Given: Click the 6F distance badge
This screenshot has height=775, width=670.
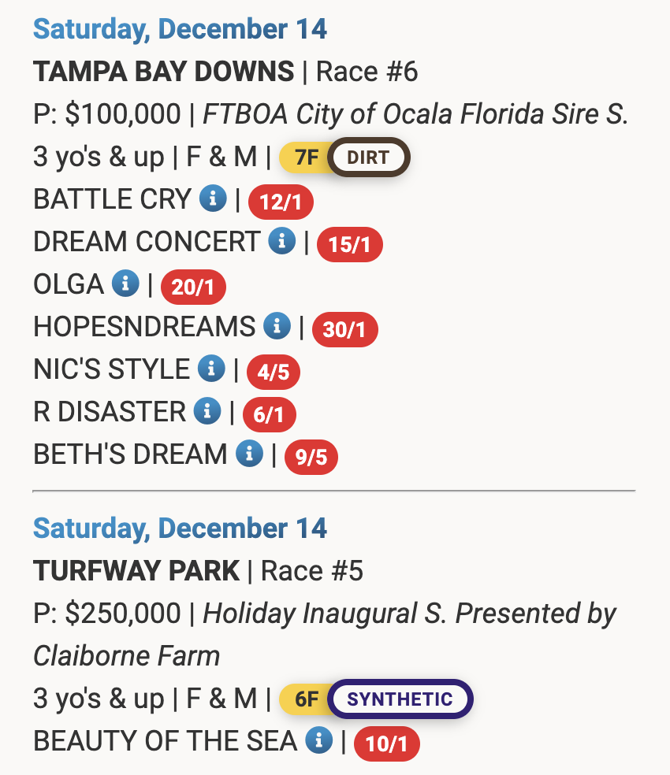Looking at the screenshot, I should 304,699.
